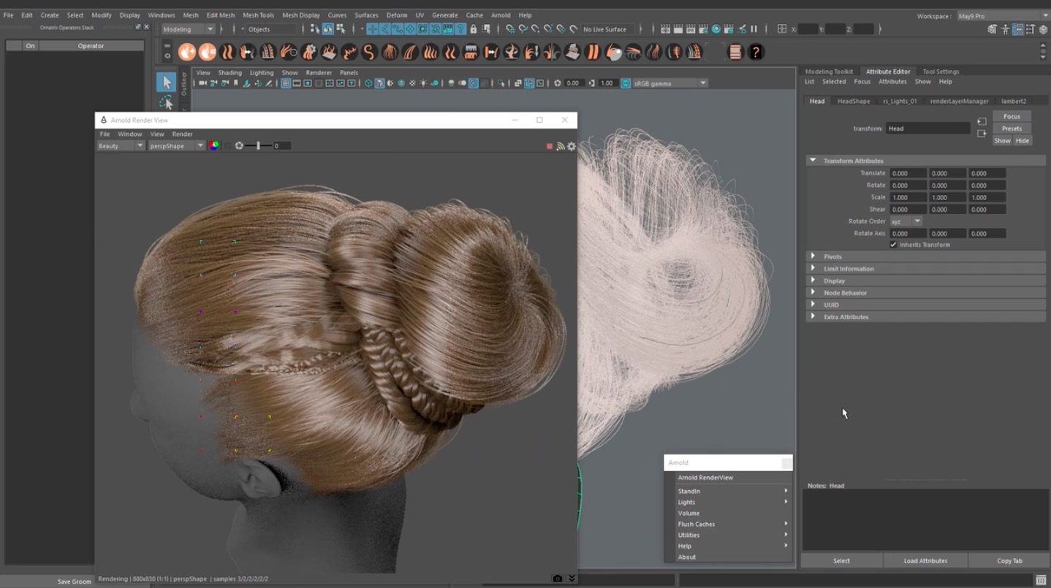The width and height of the screenshot is (1051, 588).
Task: Expand the Extra Attributes section
Action: pyautogui.click(x=925, y=317)
